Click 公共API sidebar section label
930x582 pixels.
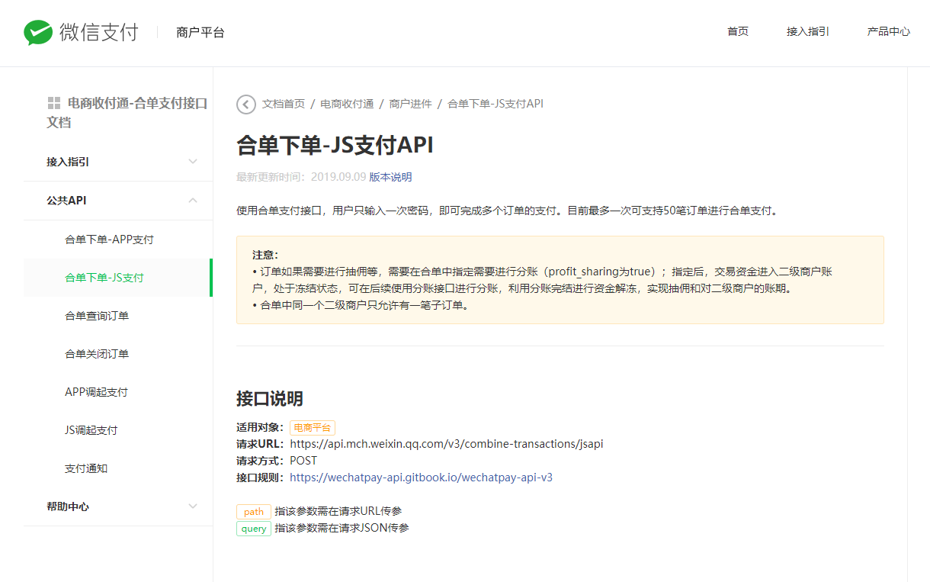66,201
